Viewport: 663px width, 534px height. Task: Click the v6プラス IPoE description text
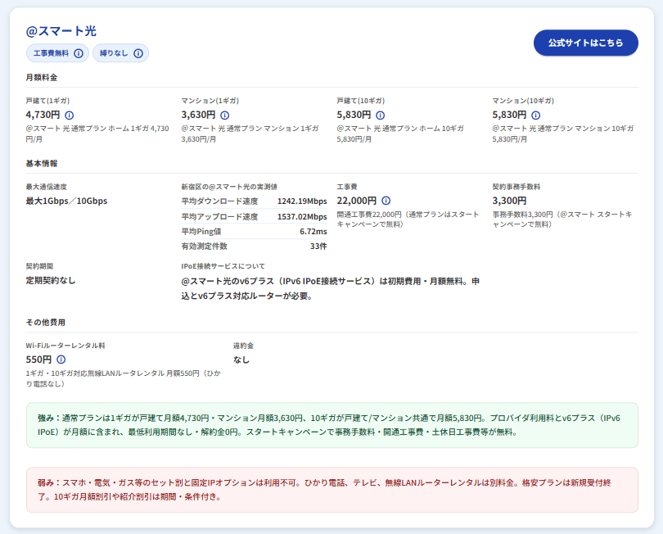coord(330,288)
